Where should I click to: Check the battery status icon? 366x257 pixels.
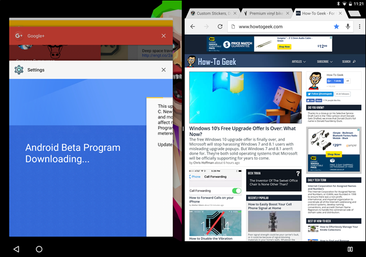350,4
